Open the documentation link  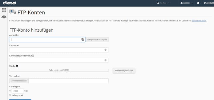[x=199, y=21]
